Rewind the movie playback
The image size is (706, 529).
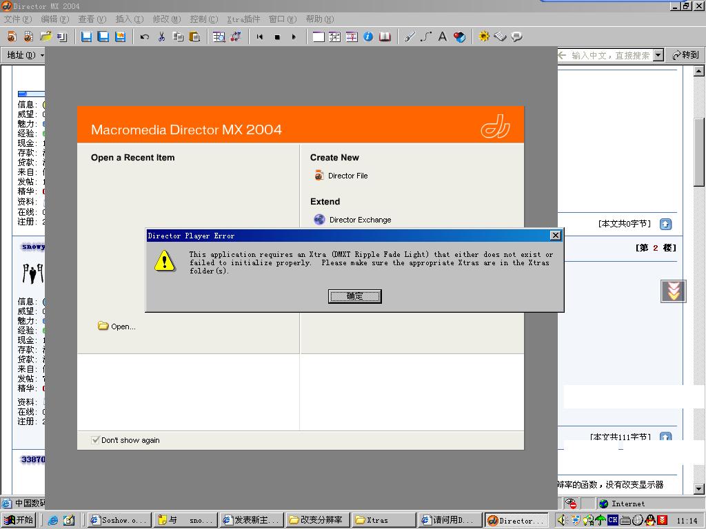(260, 37)
